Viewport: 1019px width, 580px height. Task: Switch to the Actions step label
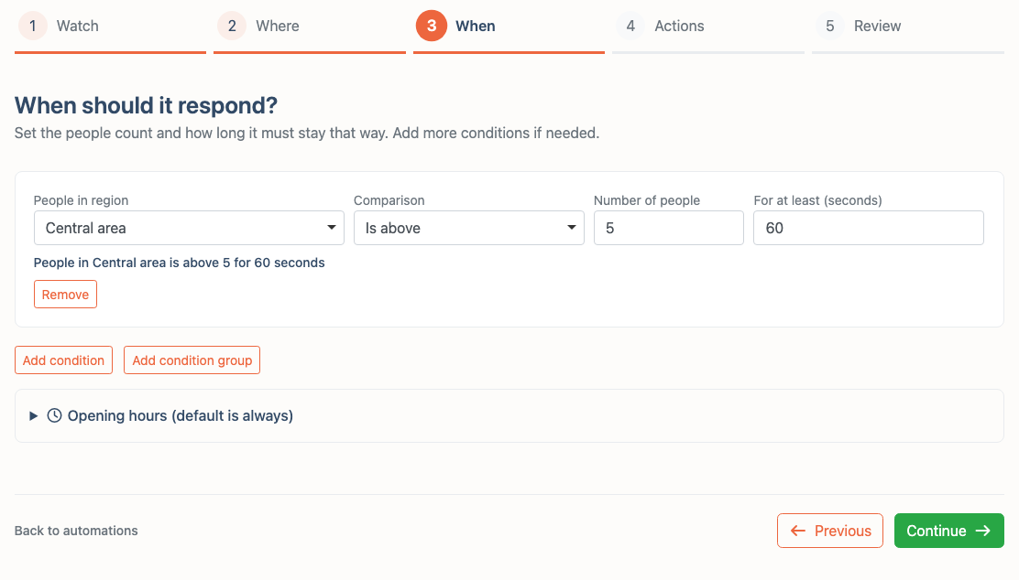[x=679, y=26]
